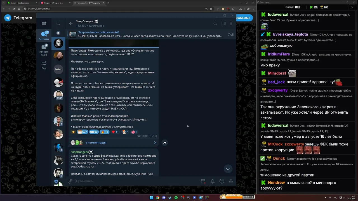
Task: Click the SimpDungeon channel title in the header
Action: point(87,21)
